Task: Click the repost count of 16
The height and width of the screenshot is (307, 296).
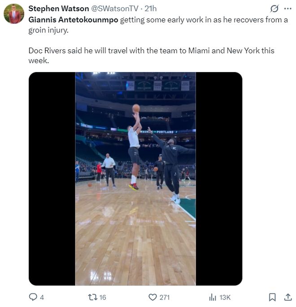Action: (x=103, y=297)
